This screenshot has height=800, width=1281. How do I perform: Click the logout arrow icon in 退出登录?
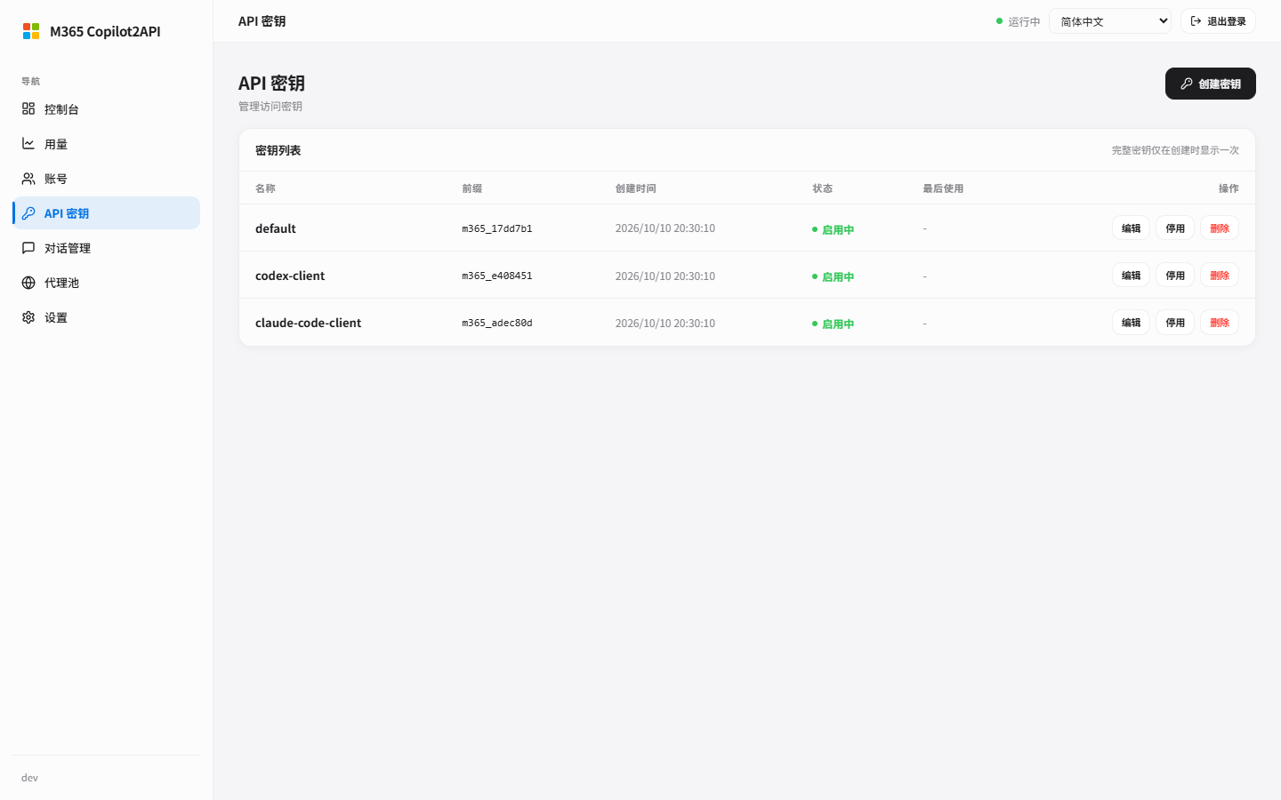[1196, 21]
